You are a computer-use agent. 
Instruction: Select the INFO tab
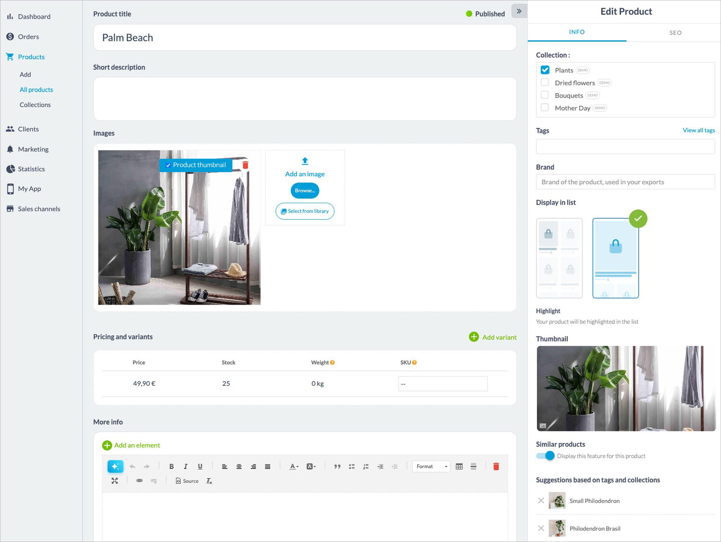click(x=577, y=32)
